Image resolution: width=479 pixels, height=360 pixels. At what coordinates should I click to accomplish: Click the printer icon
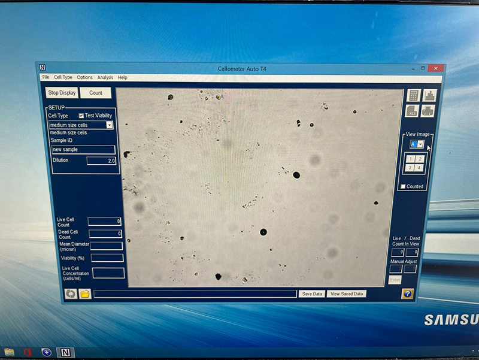click(428, 110)
